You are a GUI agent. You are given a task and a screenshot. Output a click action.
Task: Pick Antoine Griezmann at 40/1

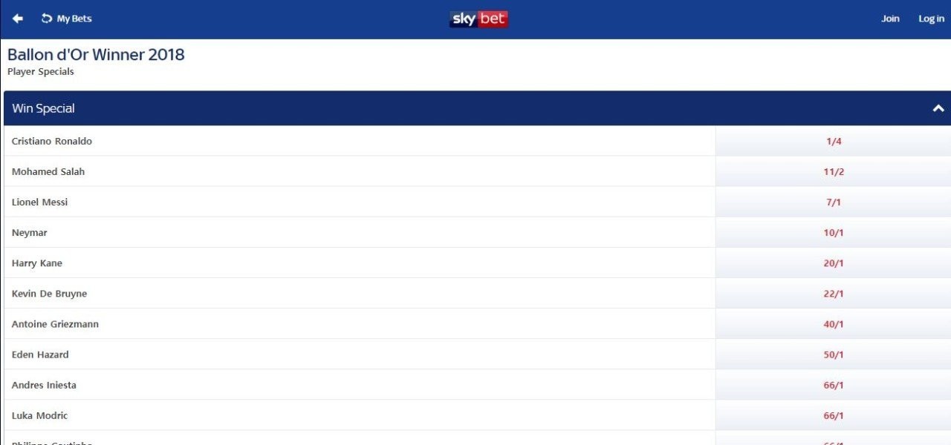tap(834, 324)
